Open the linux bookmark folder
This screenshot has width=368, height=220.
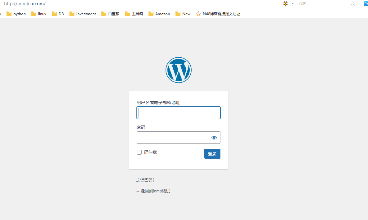pyautogui.click(x=39, y=14)
